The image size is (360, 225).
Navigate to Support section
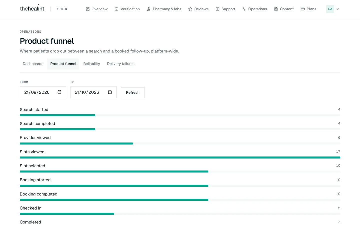click(x=225, y=9)
